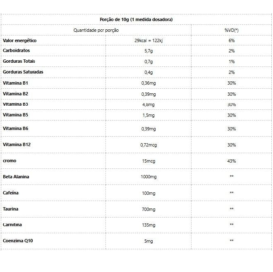Viewport: 273px width, 272px height.
Task: Click the '4,8mg' Vitamina B3 amount
Action: point(148,105)
